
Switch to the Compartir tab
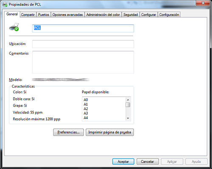[28, 15]
